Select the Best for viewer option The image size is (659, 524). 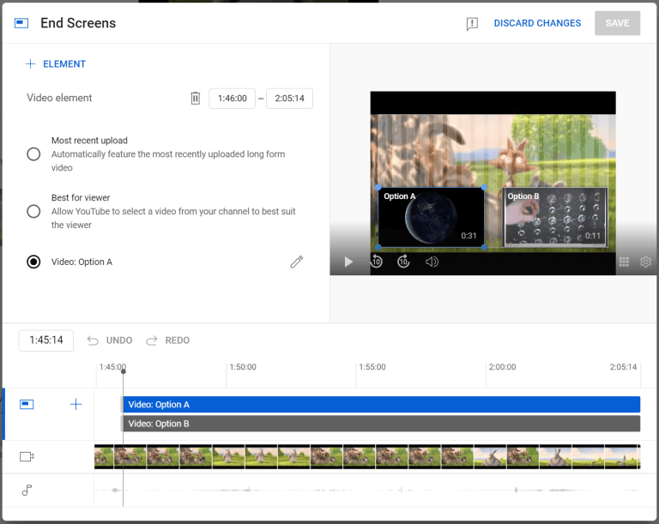tap(33, 211)
